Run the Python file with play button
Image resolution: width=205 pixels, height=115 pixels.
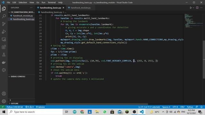tap(191, 8)
